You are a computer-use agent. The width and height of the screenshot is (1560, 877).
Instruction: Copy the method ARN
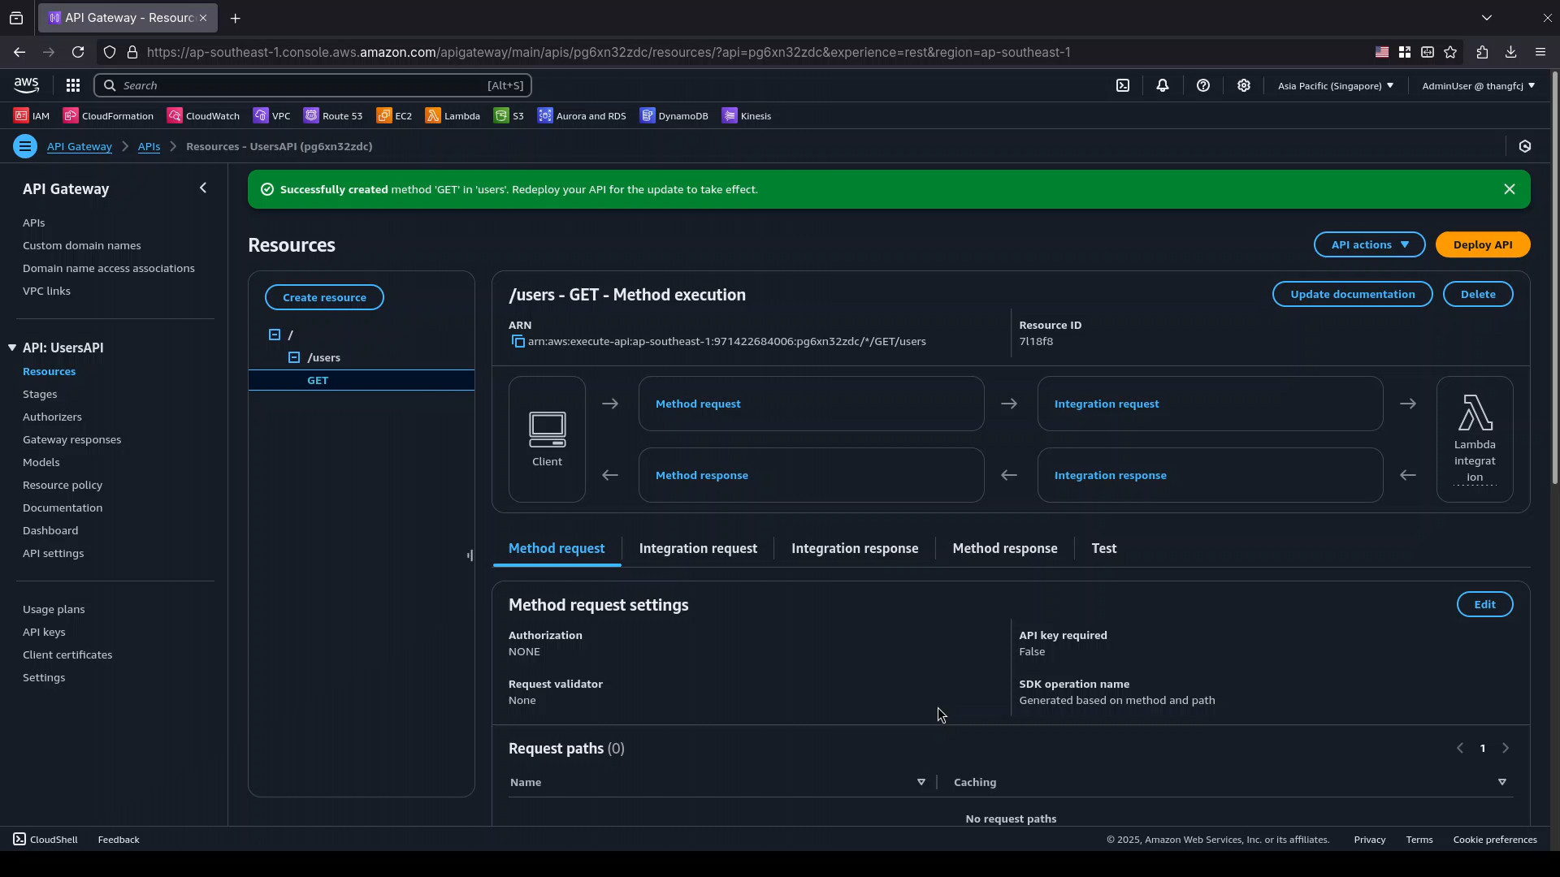518,342
